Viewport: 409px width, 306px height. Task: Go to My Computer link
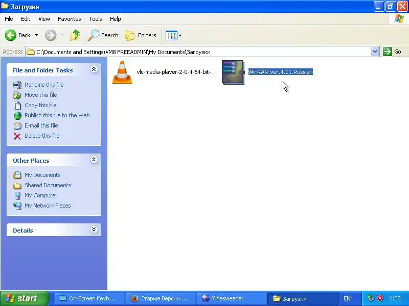[x=41, y=195]
